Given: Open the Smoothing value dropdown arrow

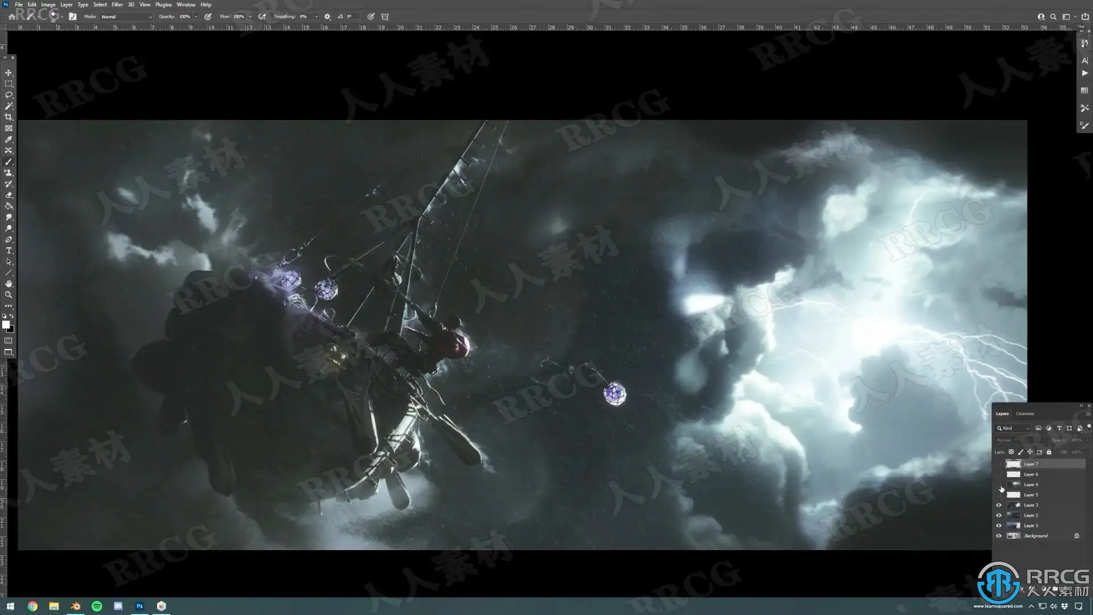Looking at the screenshot, I should point(316,17).
